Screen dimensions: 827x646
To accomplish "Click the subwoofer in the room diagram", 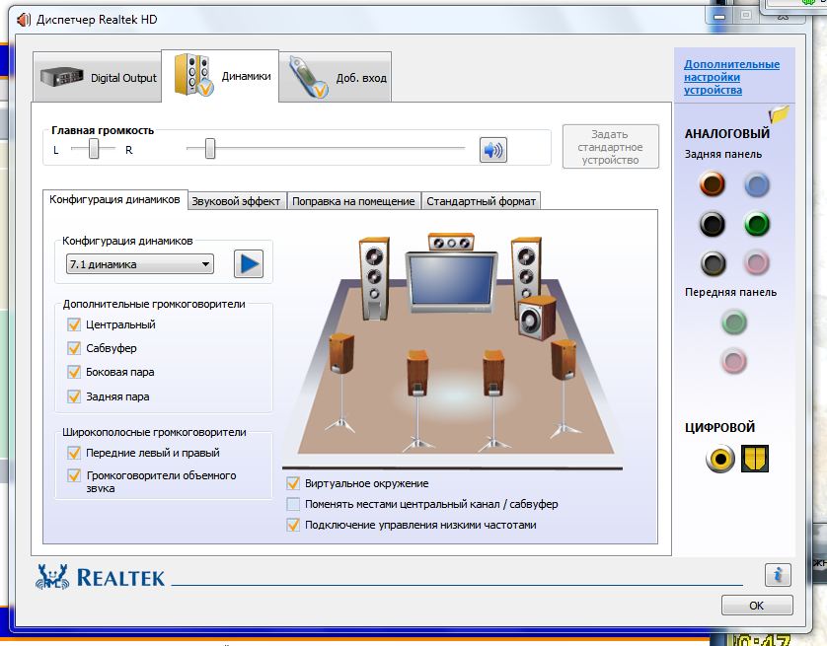I will (x=537, y=318).
